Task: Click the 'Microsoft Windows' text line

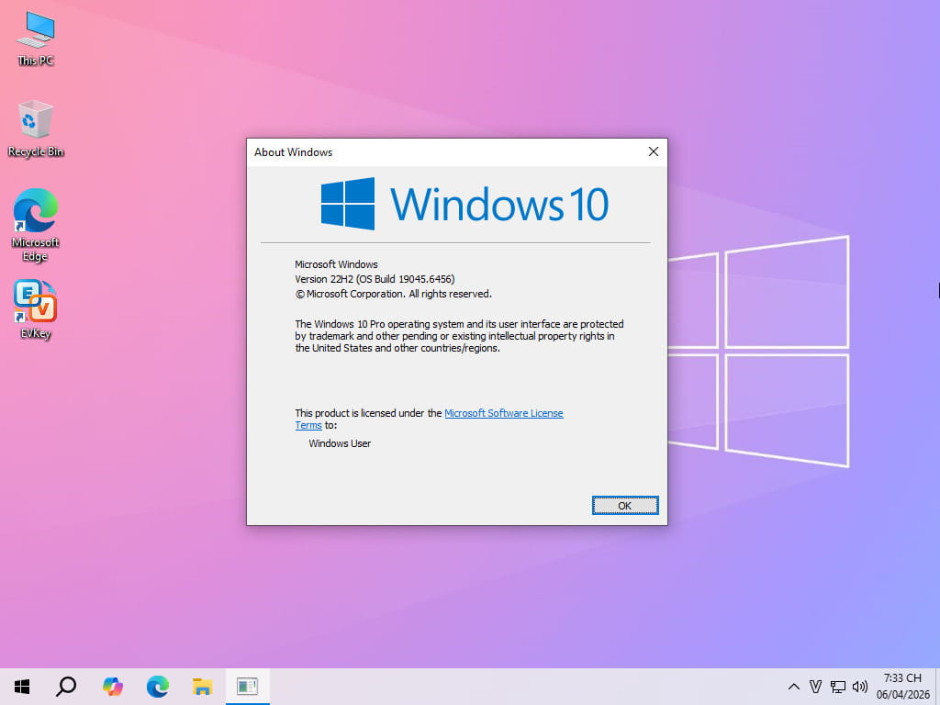Action: click(x=336, y=264)
